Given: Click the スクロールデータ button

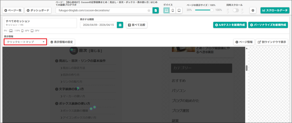Looking at the screenshot, I should 275,11.
